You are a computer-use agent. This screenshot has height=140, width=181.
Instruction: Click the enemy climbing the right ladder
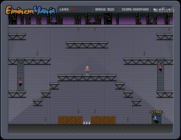coord(161,68)
